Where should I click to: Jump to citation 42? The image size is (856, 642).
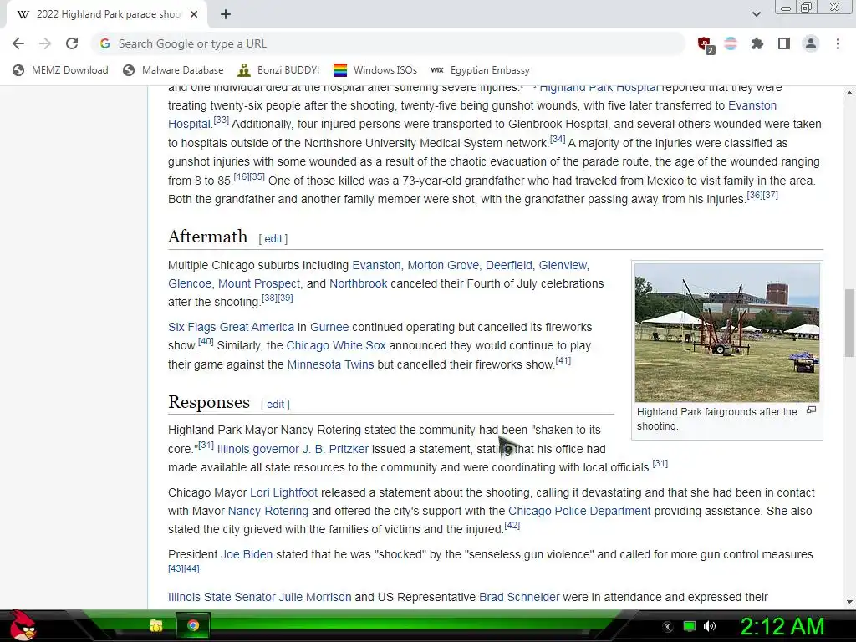[x=512, y=525]
